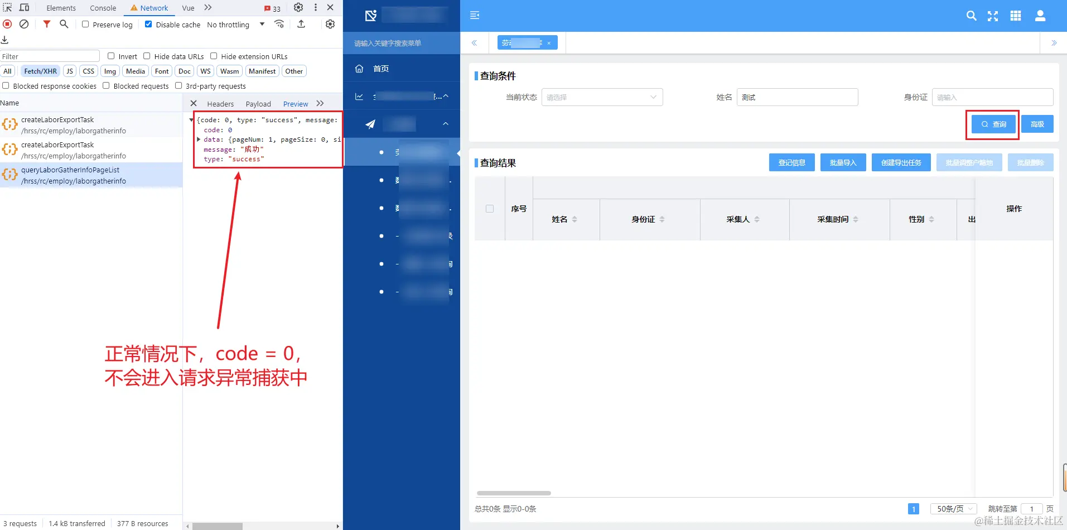Filter requests by JS type
The image size is (1067, 530).
click(70, 71)
